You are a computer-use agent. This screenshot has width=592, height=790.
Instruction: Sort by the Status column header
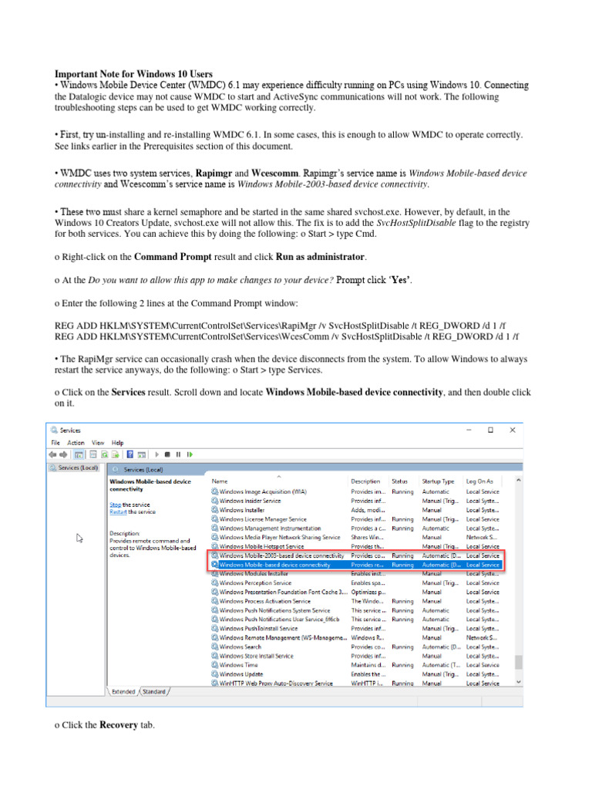pos(400,481)
